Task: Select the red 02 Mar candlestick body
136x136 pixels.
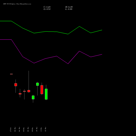Action: 16,85
